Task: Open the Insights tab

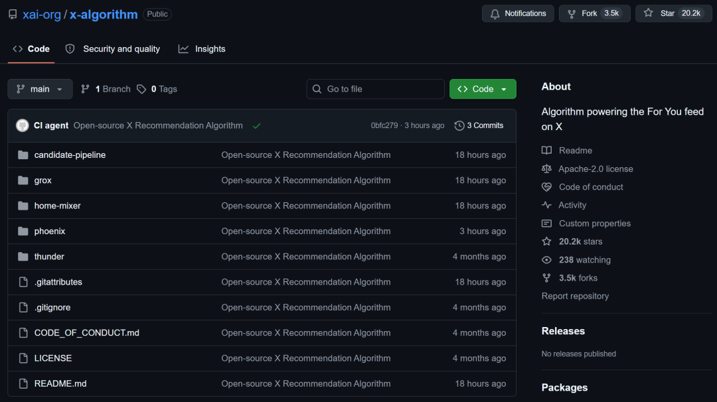Action: (202, 49)
